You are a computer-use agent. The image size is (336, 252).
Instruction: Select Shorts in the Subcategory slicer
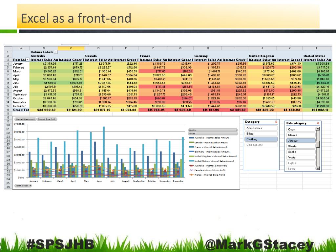(301, 146)
